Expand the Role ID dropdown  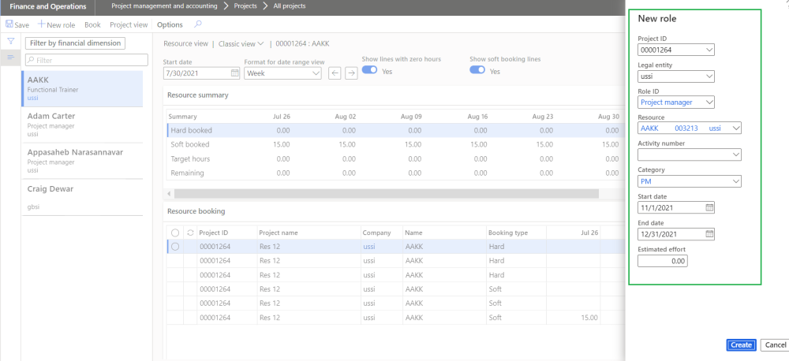click(x=708, y=102)
